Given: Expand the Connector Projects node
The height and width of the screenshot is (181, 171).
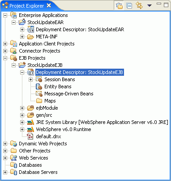Looking at the screenshot, I should [5, 51].
